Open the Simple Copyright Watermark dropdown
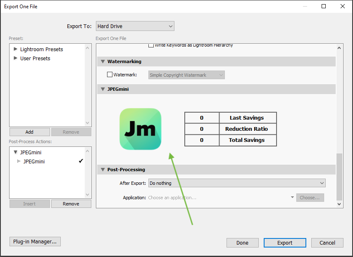The image size is (353, 257). click(x=186, y=75)
